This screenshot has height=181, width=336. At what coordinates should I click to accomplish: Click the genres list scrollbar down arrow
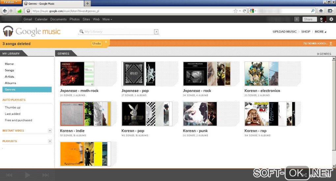[334, 166]
